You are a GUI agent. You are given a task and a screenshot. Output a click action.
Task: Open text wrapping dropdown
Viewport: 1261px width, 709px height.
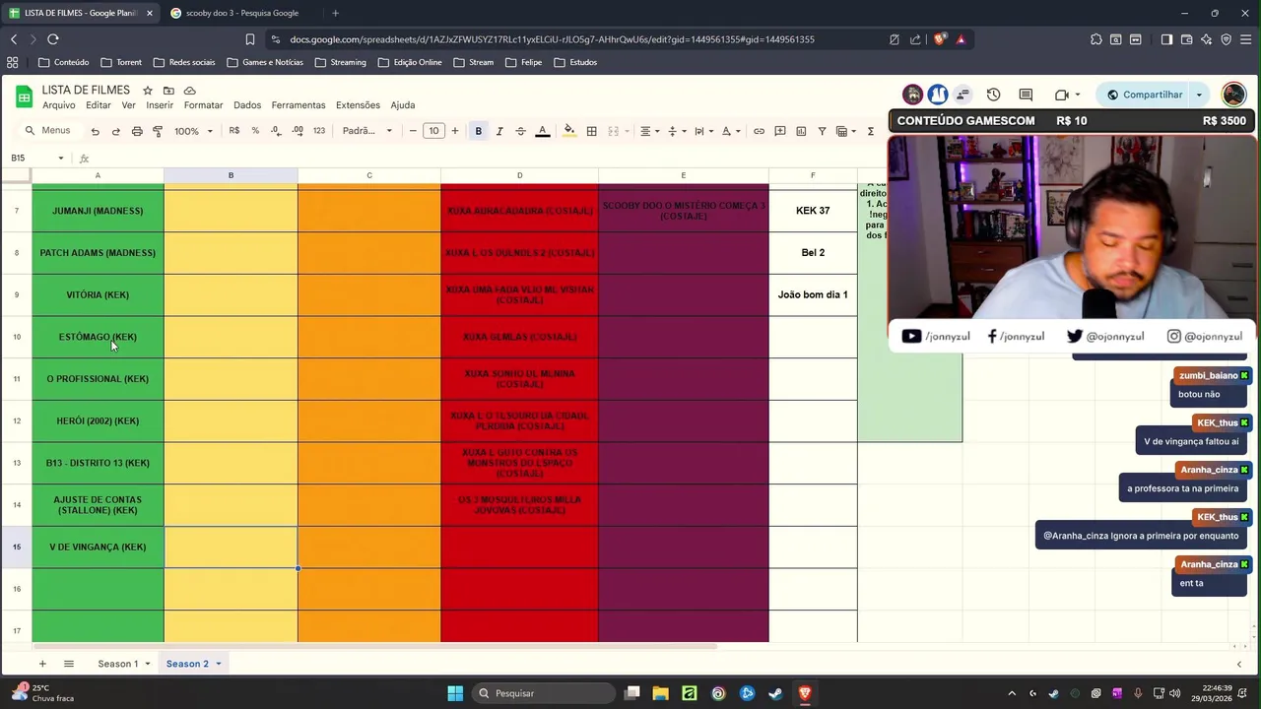(703, 131)
